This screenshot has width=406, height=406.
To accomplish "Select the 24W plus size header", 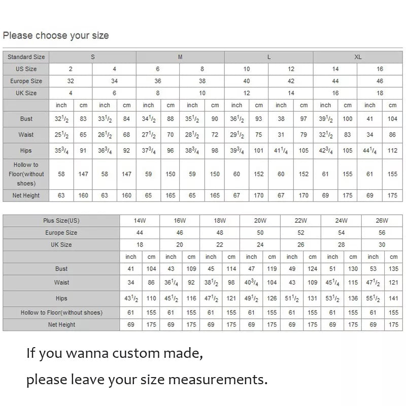I will (x=342, y=221).
